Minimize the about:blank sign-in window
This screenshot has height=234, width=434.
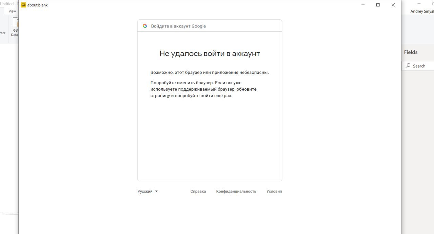pos(363,5)
